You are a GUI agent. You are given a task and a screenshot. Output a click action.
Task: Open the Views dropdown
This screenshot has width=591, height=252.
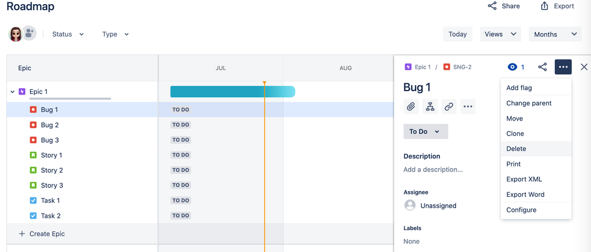(500, 34)
